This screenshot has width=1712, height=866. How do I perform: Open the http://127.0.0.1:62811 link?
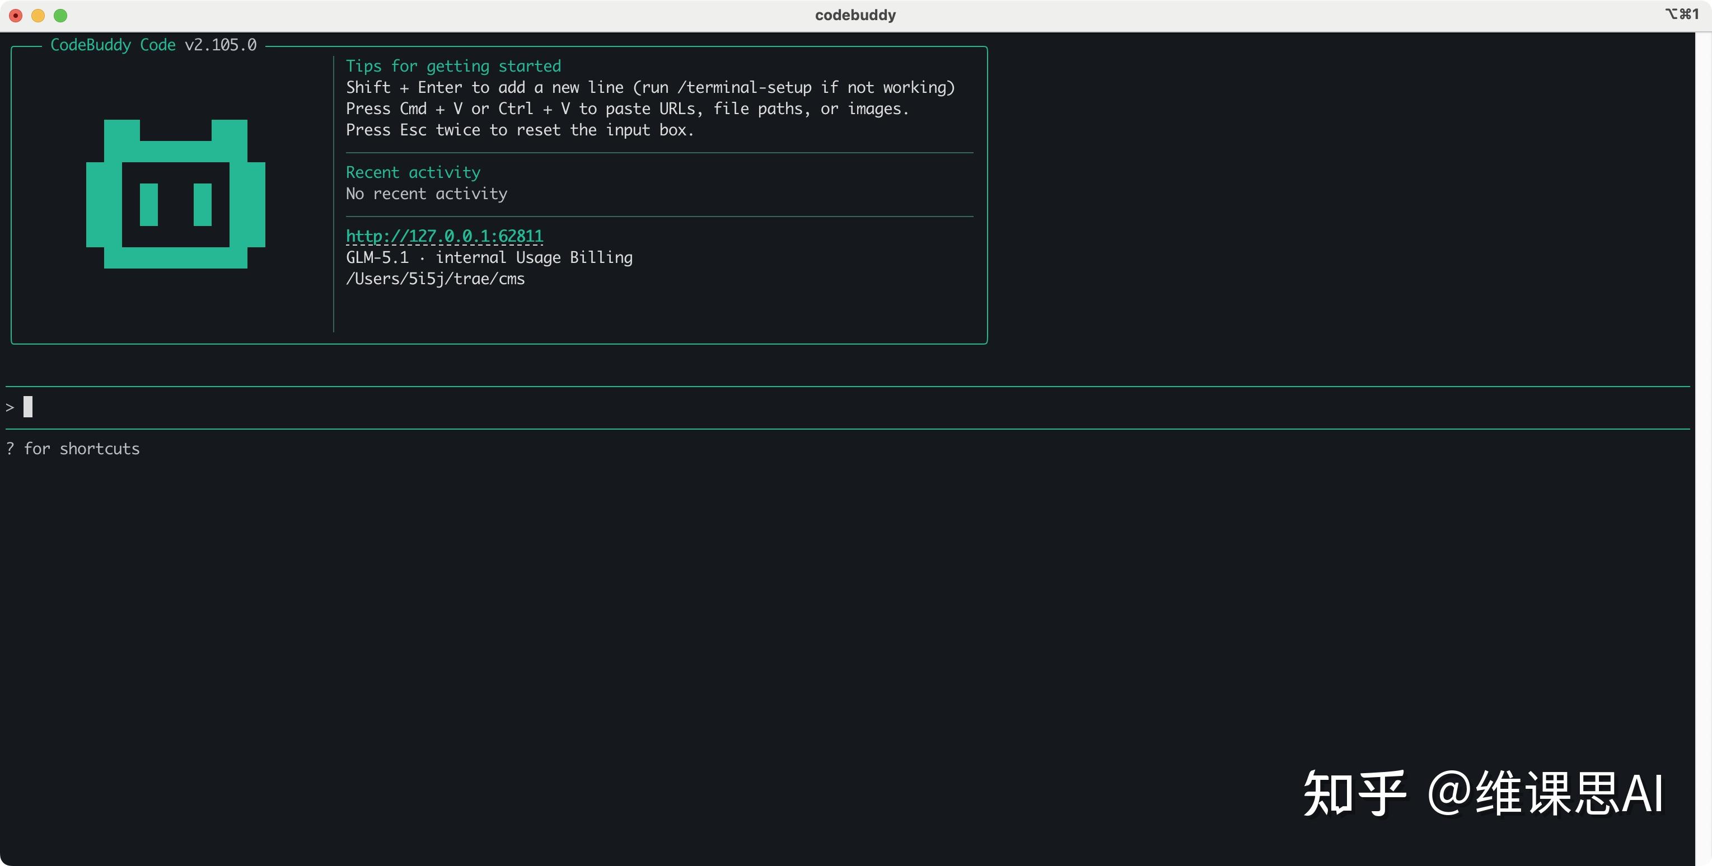(x=444, y=237)
